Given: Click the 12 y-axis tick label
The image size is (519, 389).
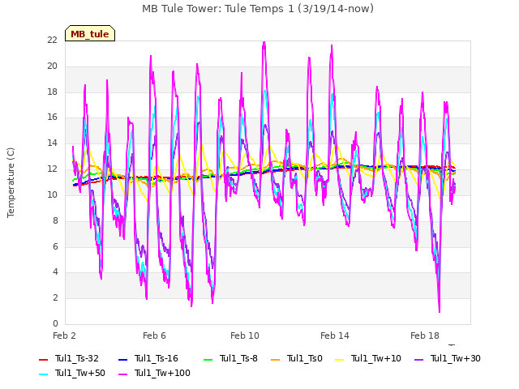Looking at the screenshot, I should [52, 169].
